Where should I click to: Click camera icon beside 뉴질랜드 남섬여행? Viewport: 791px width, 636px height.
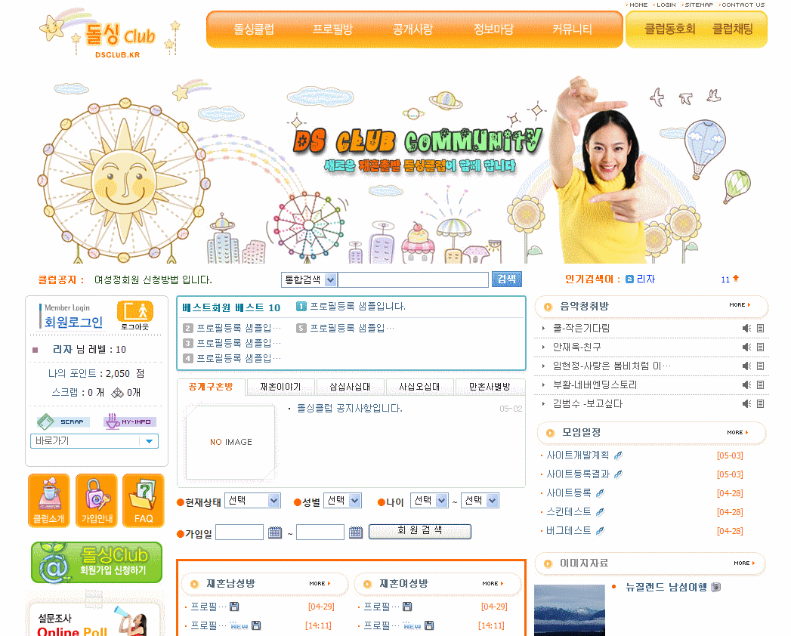(x=716, y=587)
